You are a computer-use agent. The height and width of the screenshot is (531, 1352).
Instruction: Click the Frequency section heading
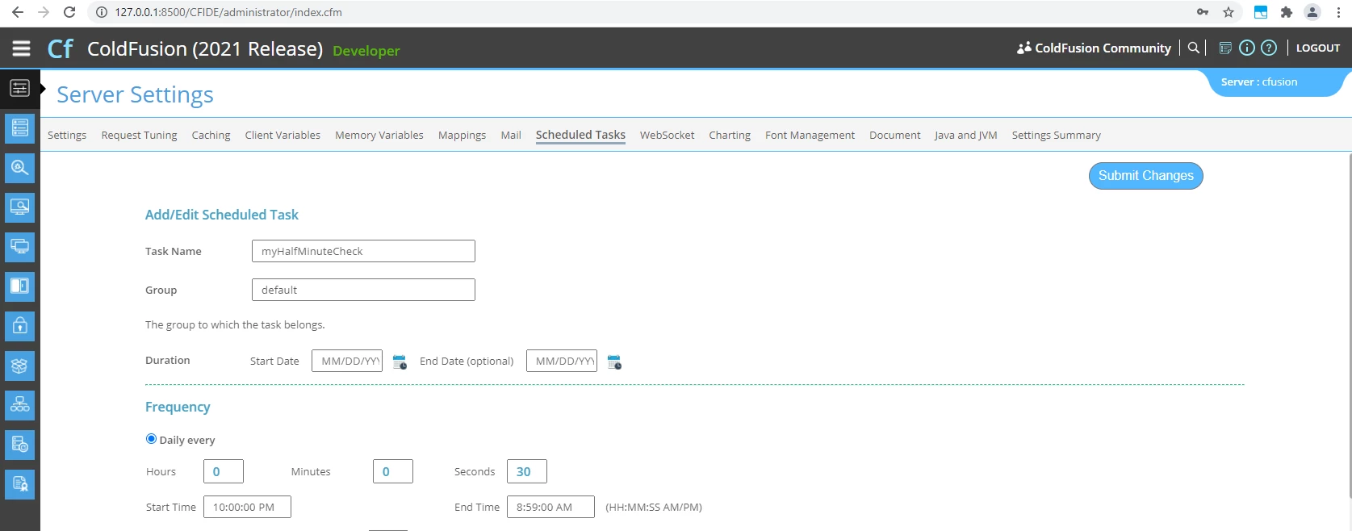178,407
